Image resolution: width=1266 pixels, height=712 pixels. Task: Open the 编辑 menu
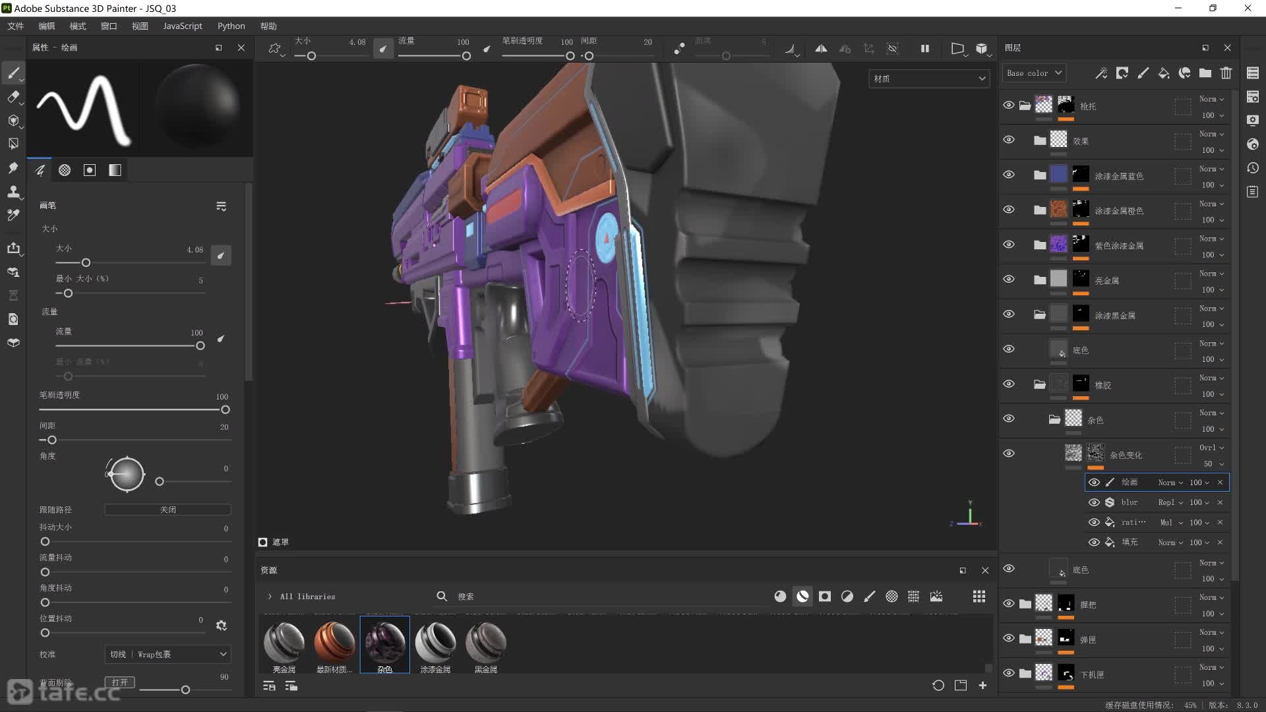(47, 26)
